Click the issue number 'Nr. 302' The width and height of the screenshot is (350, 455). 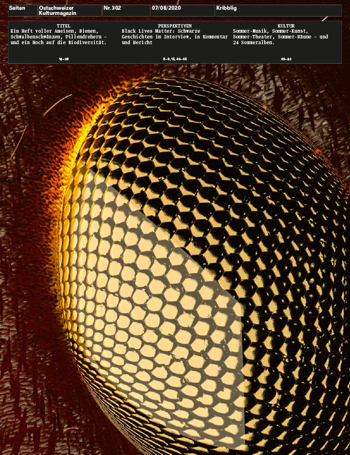[112, 8]
